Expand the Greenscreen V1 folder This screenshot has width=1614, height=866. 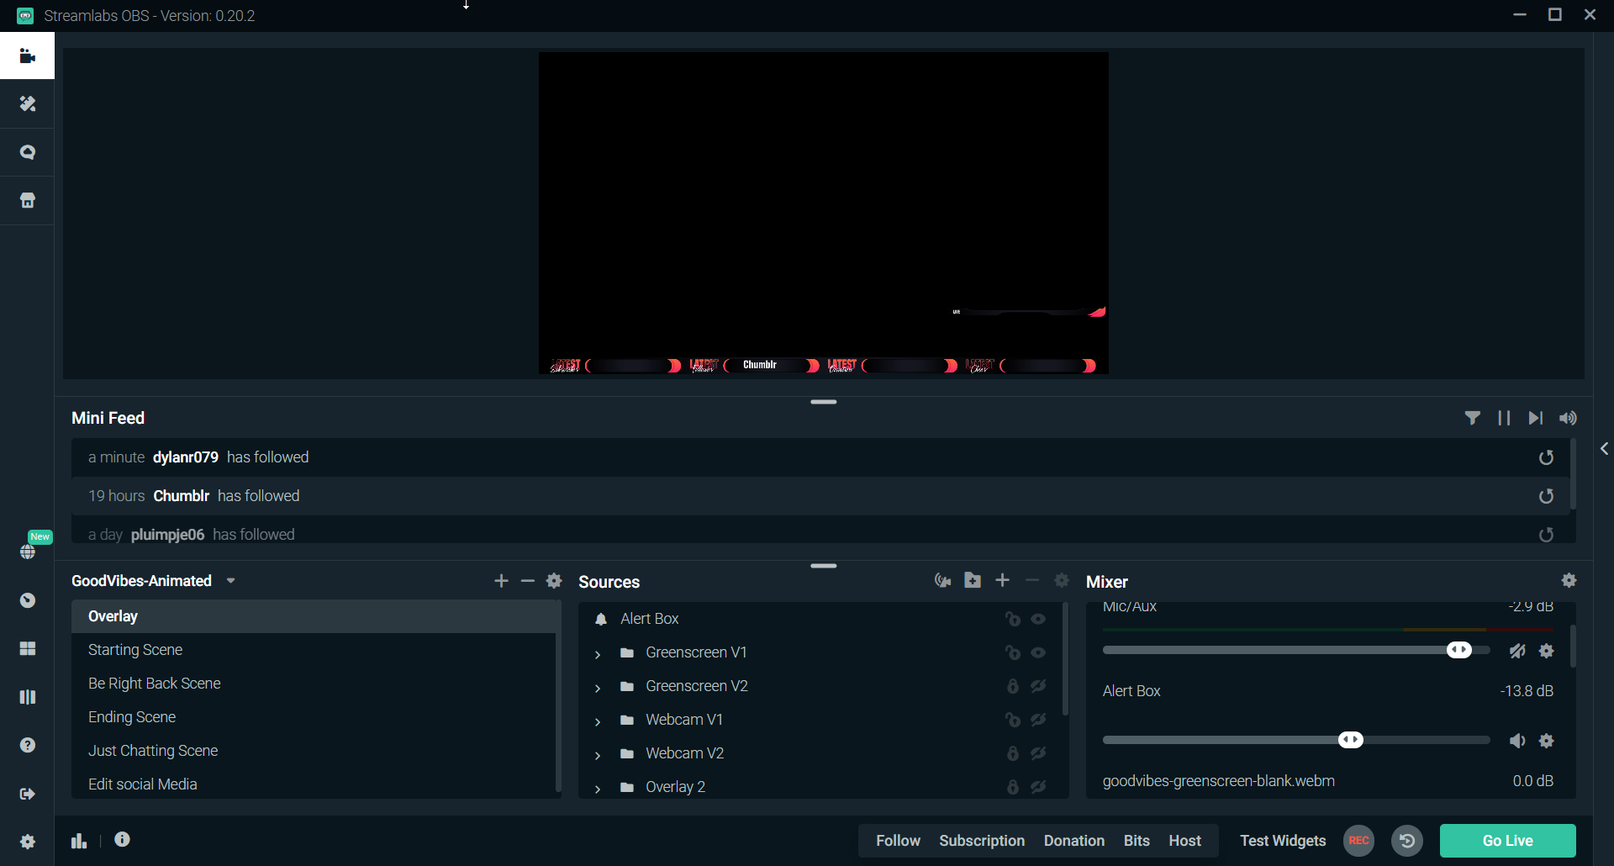[598, 653]
